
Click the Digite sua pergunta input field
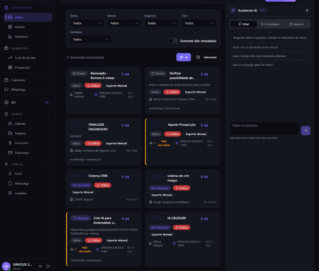coord(264,128)
